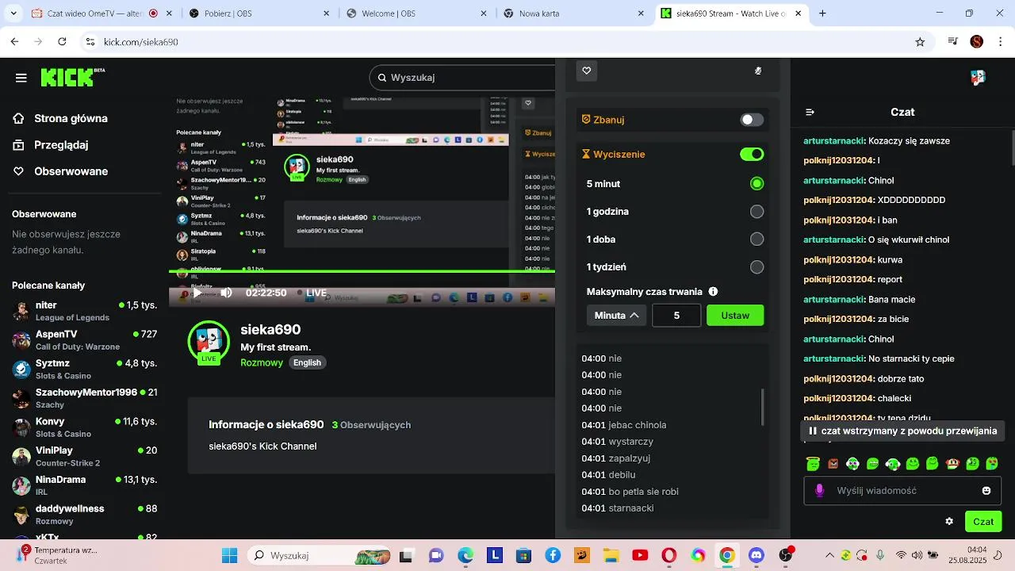
Task: Click the heart icon in moderation panel
Action: (587, 71)
